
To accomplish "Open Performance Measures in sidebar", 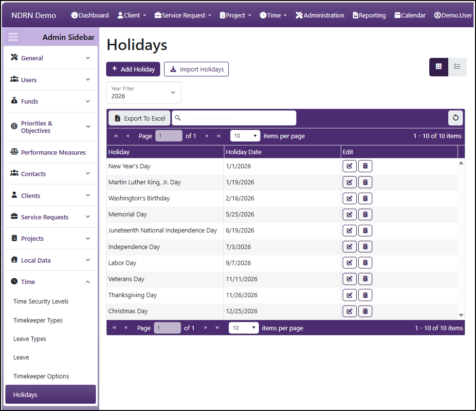I will [51, 152].
